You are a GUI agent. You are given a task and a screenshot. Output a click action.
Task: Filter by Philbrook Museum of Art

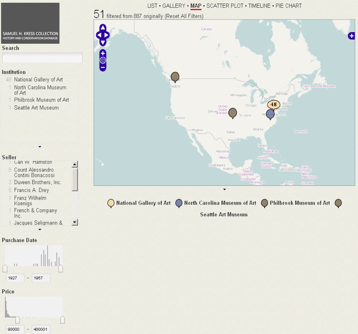tap(41, 100)
